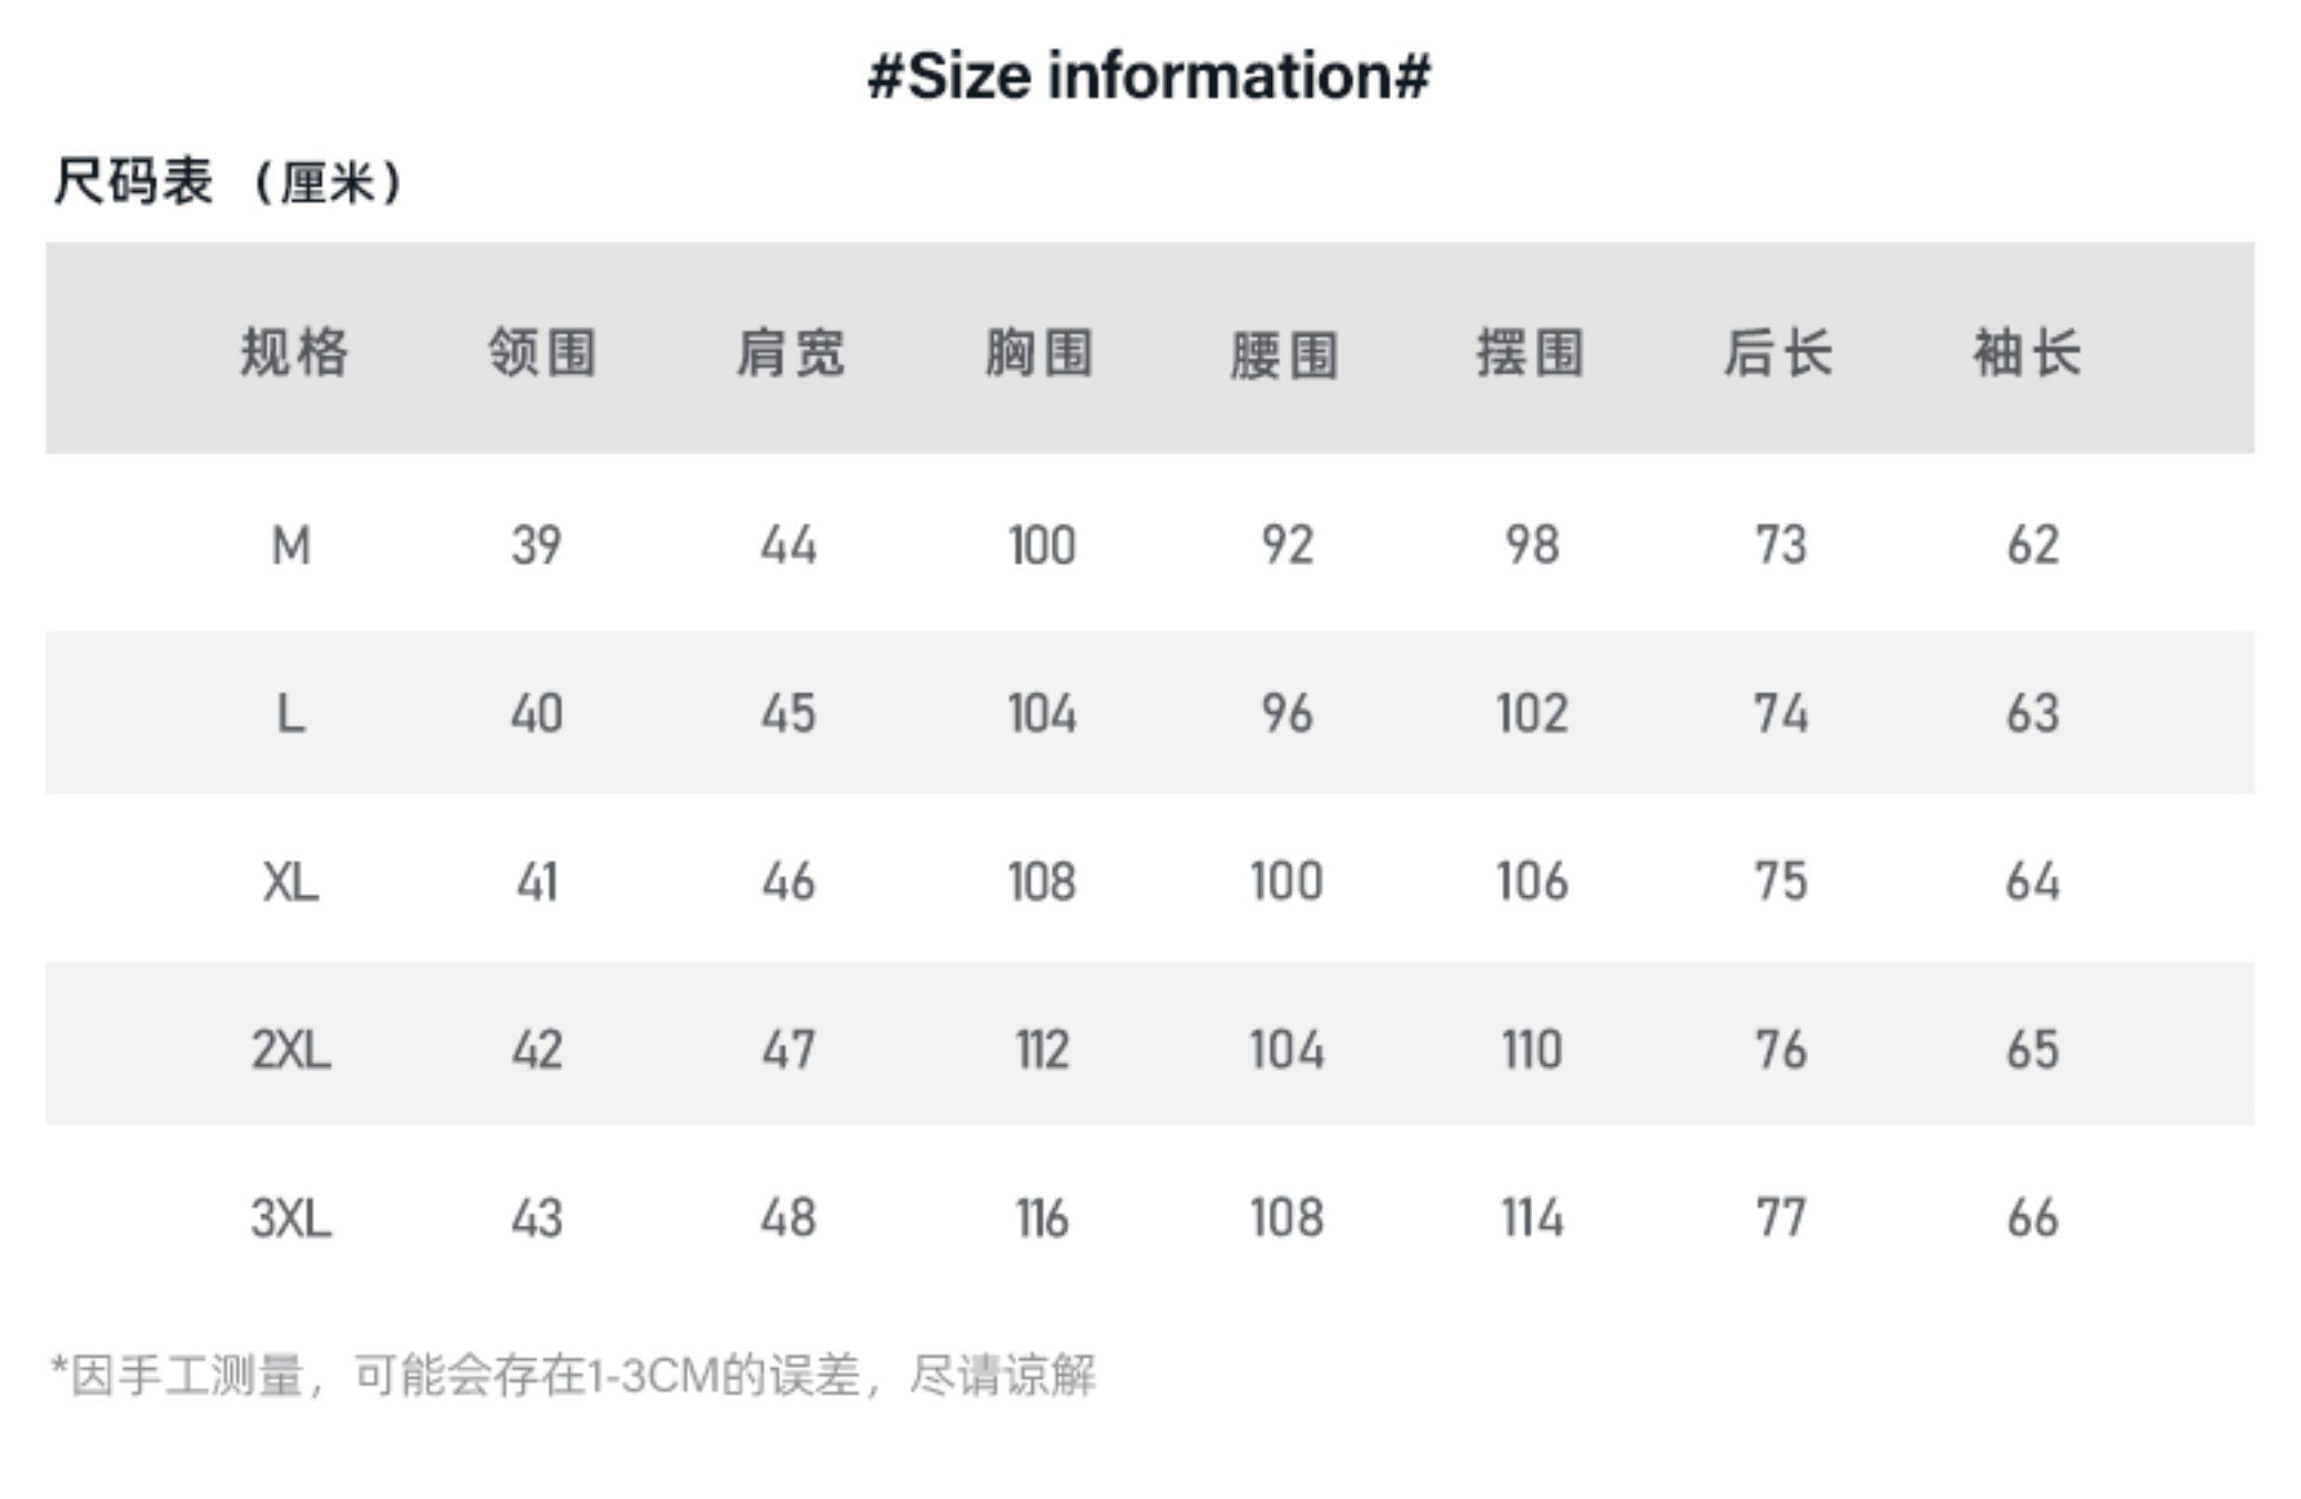This screenshot has height=1499, width=2301.
Task: Click the L row hem value 102
Action: click(1533, 714)
